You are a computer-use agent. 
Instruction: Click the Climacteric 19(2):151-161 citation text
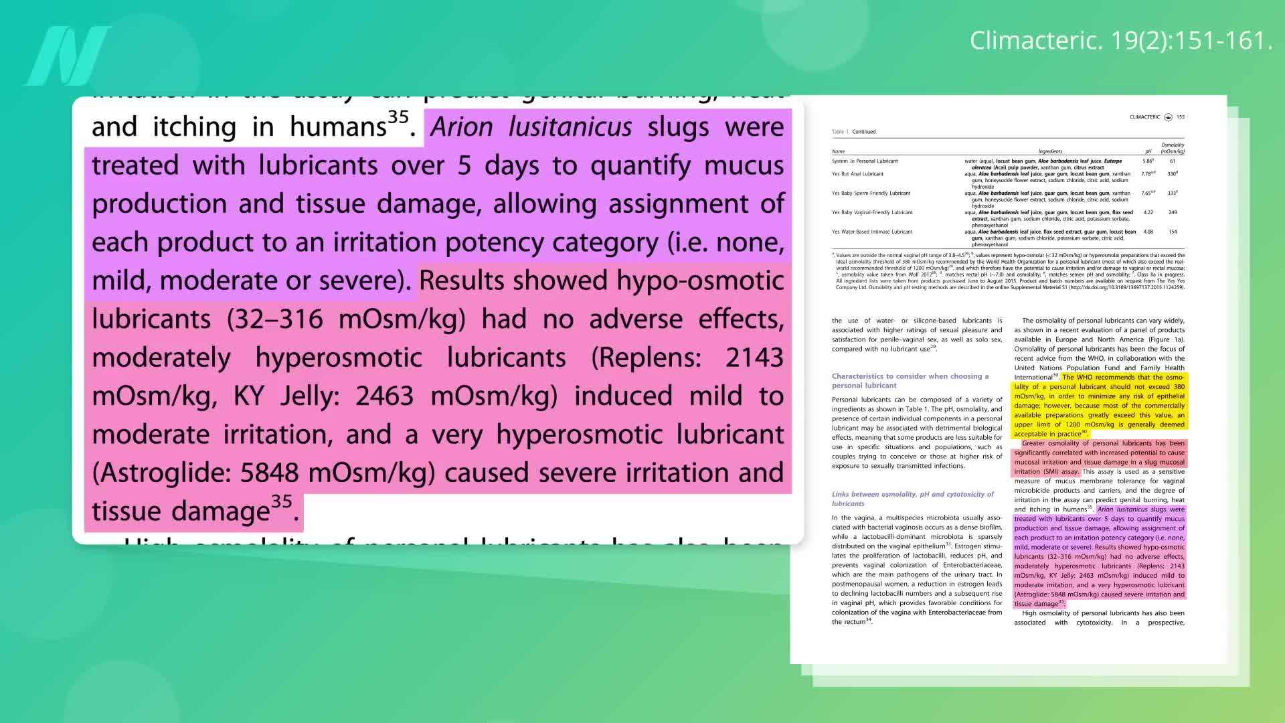1120,41
